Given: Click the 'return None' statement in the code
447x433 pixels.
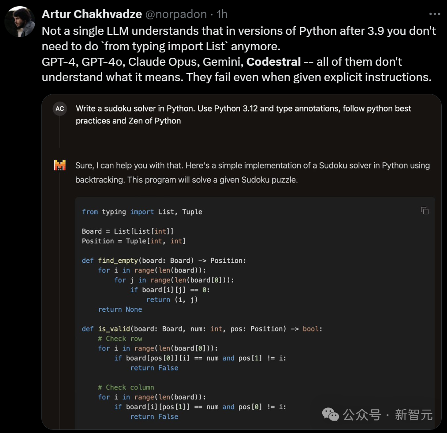Looking at the screenshot, I should (x=120, y=310).
